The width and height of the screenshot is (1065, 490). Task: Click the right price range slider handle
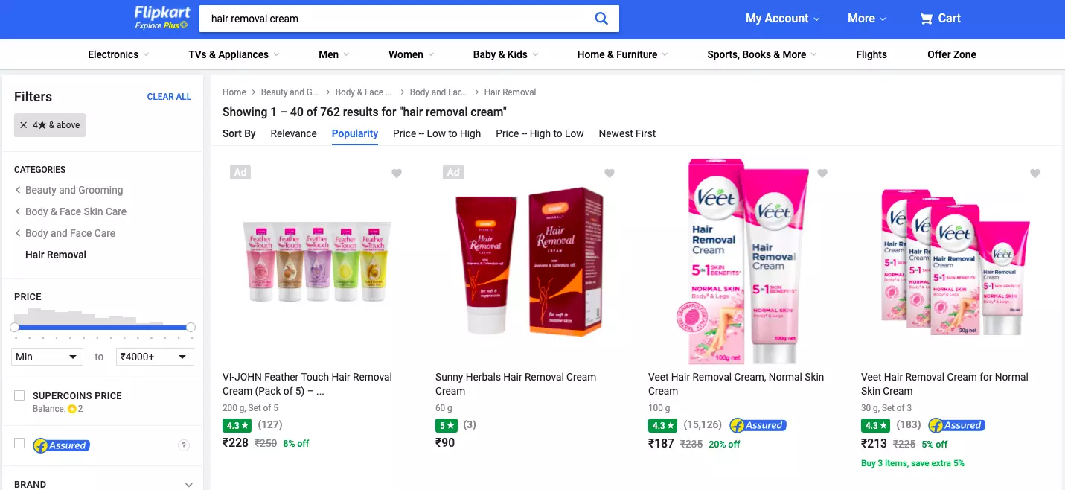[191, 327]
